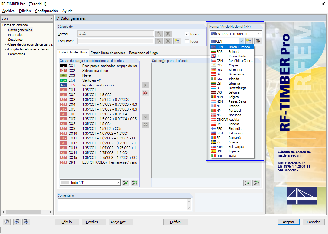Add all load cases with double arrow
Viewport: 328px width, 234px height.
[x=145, y=93]
